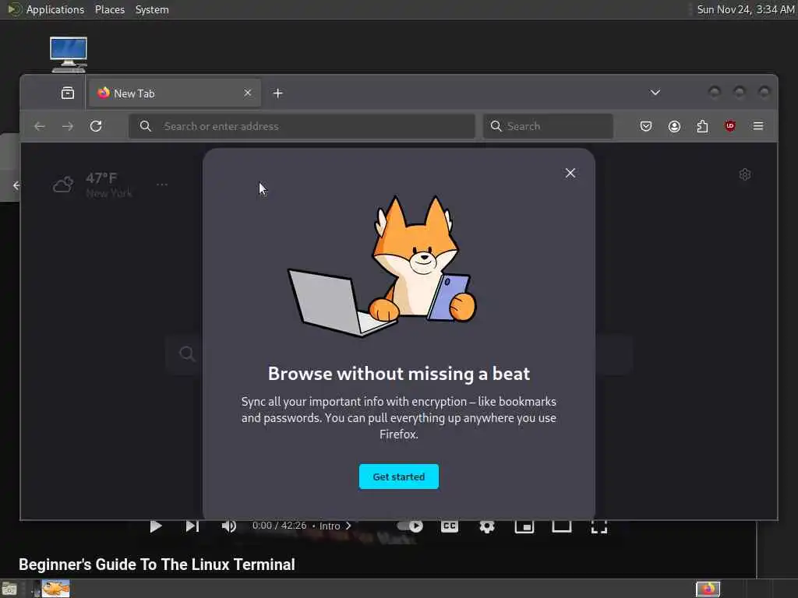Click Beginner's Guide To The Linux Terminal title
Viewport: 798px width, 598px height.
pos(157,565)
